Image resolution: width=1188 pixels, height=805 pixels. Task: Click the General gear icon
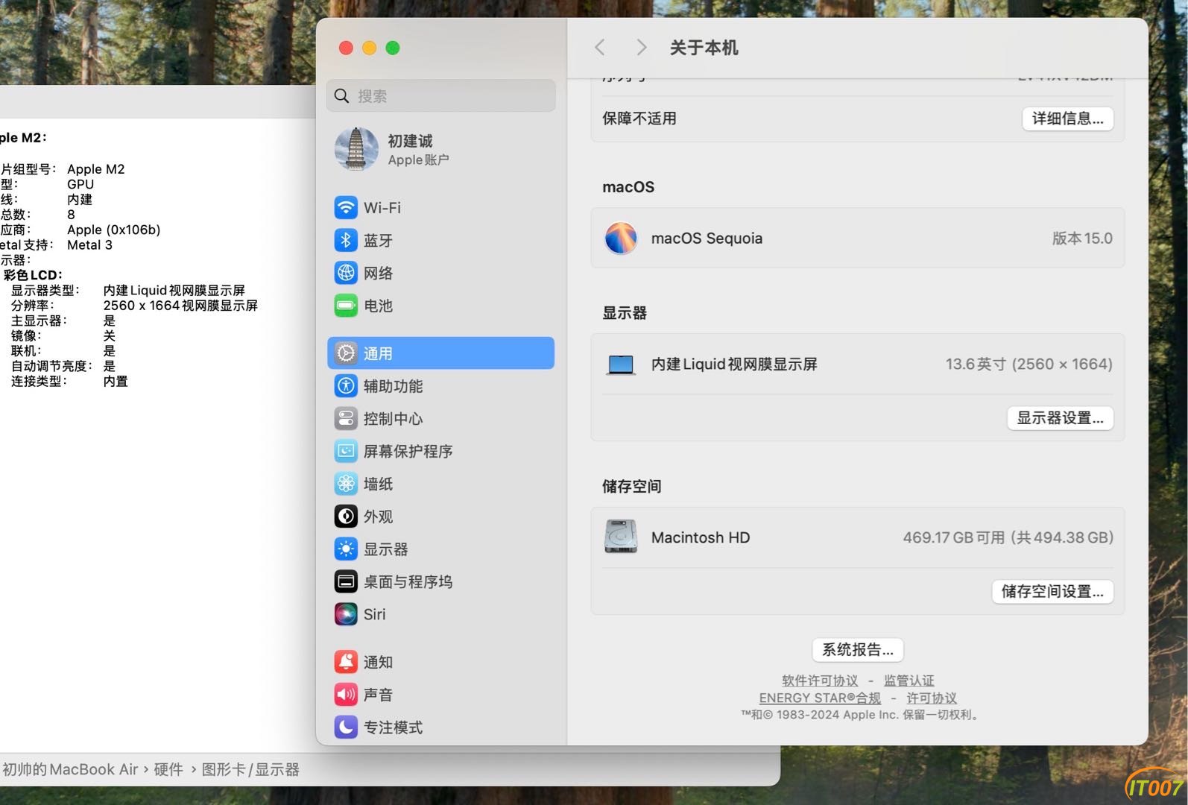[346, 353]
